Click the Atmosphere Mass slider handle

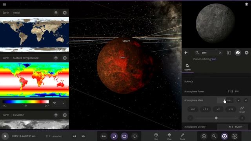[216, 118]
